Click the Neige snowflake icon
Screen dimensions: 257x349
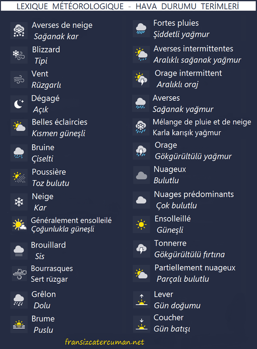pos(19,202)
